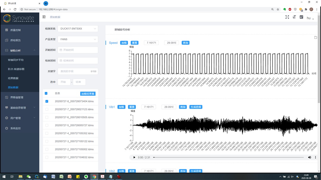Open 转轴同步平均 in the sidebar
Image resolution: width=321 pixels, height=180 pixels.
[x=16, y=60]
